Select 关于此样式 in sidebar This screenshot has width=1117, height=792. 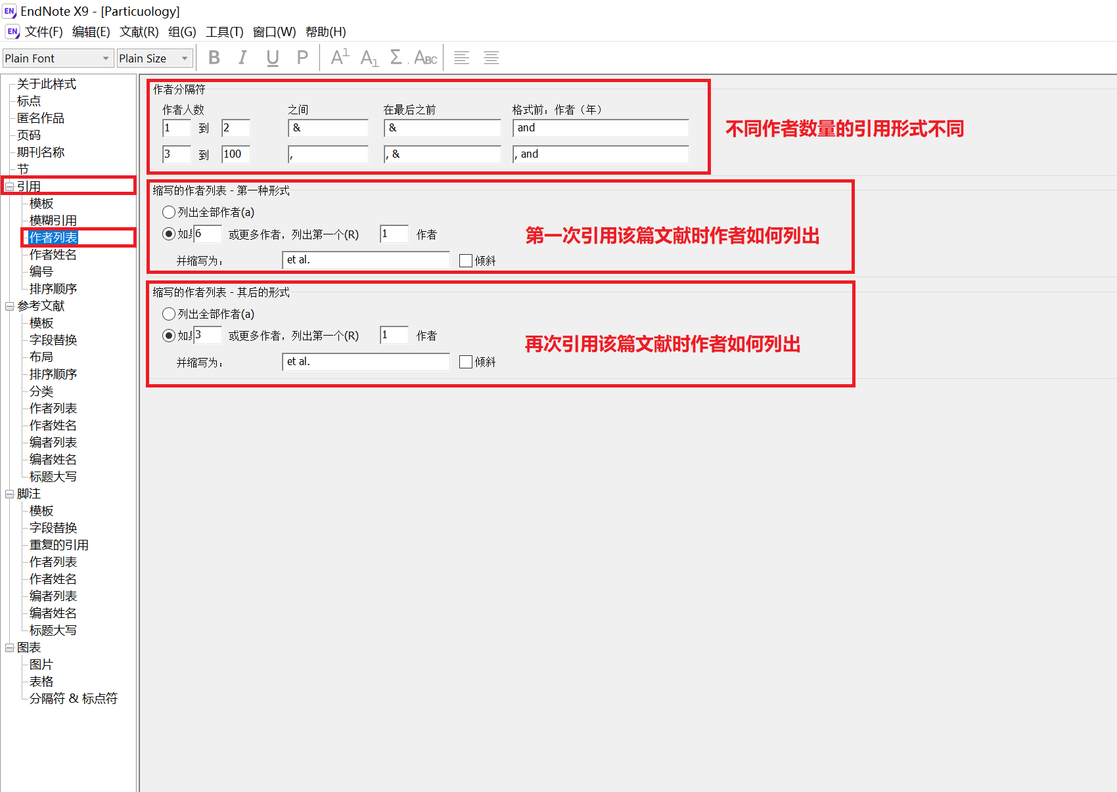tap(47, 84)
